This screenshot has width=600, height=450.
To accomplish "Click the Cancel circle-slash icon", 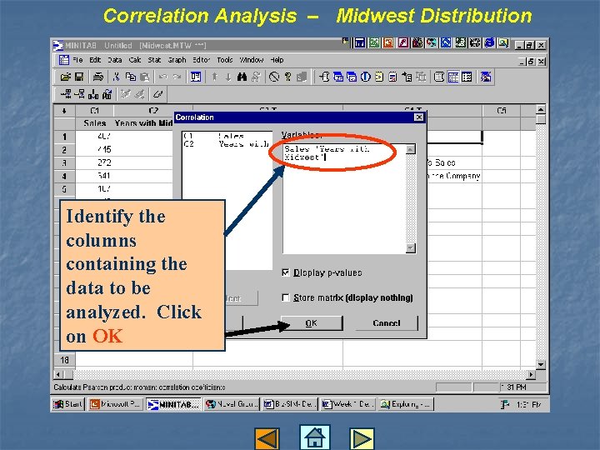I will point(274,77).
